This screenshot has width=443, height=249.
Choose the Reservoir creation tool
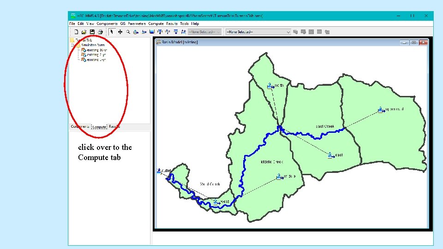[152, 32]
